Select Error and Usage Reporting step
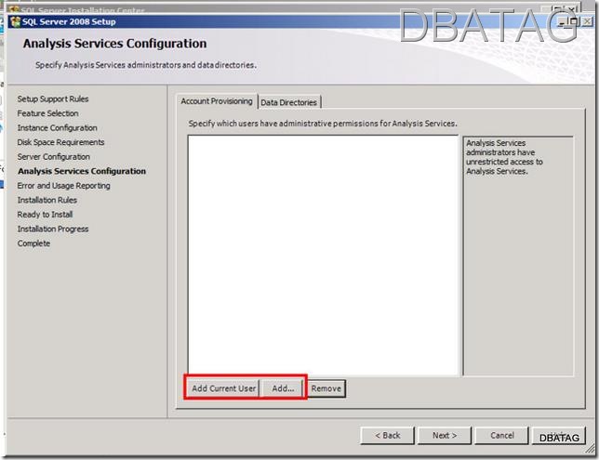599x460 pixels. click(64, 186)
